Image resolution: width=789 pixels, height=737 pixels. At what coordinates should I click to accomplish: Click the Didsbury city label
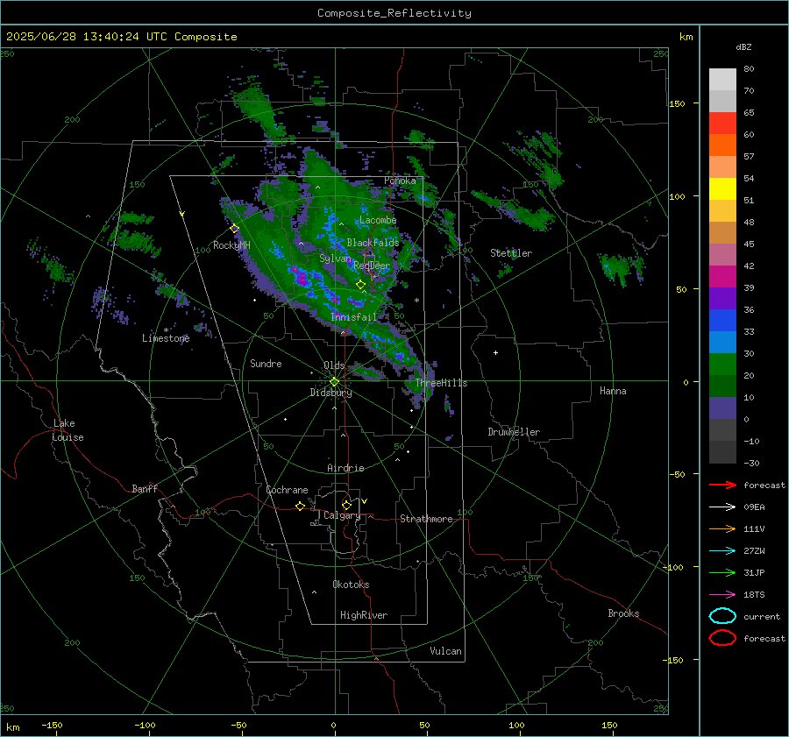coord(331,393)
